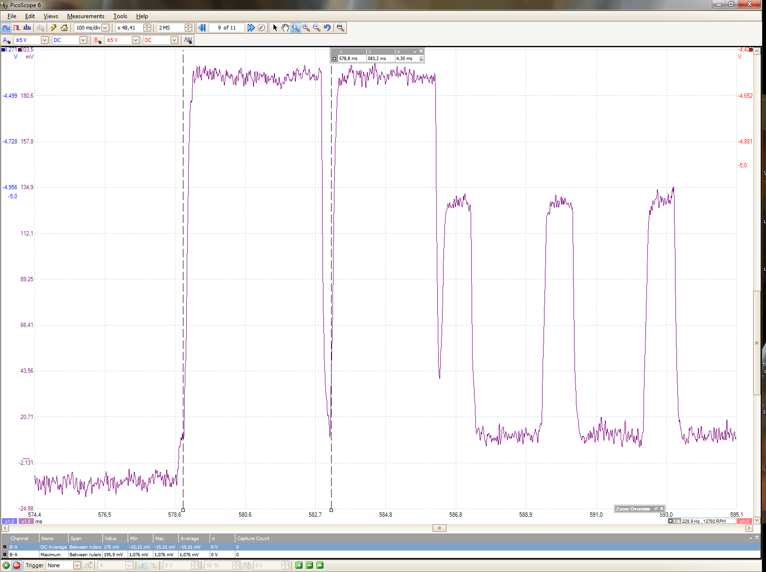Switch to Scope mode icon

[x=6, y=28]
